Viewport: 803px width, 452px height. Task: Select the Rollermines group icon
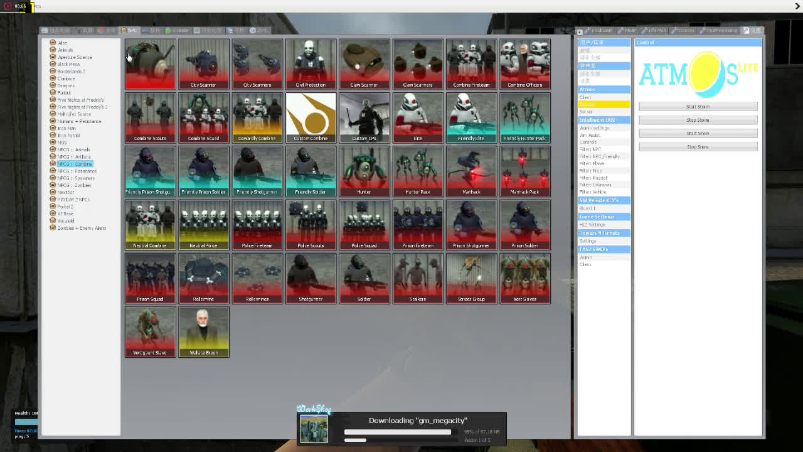coord(257,278)
